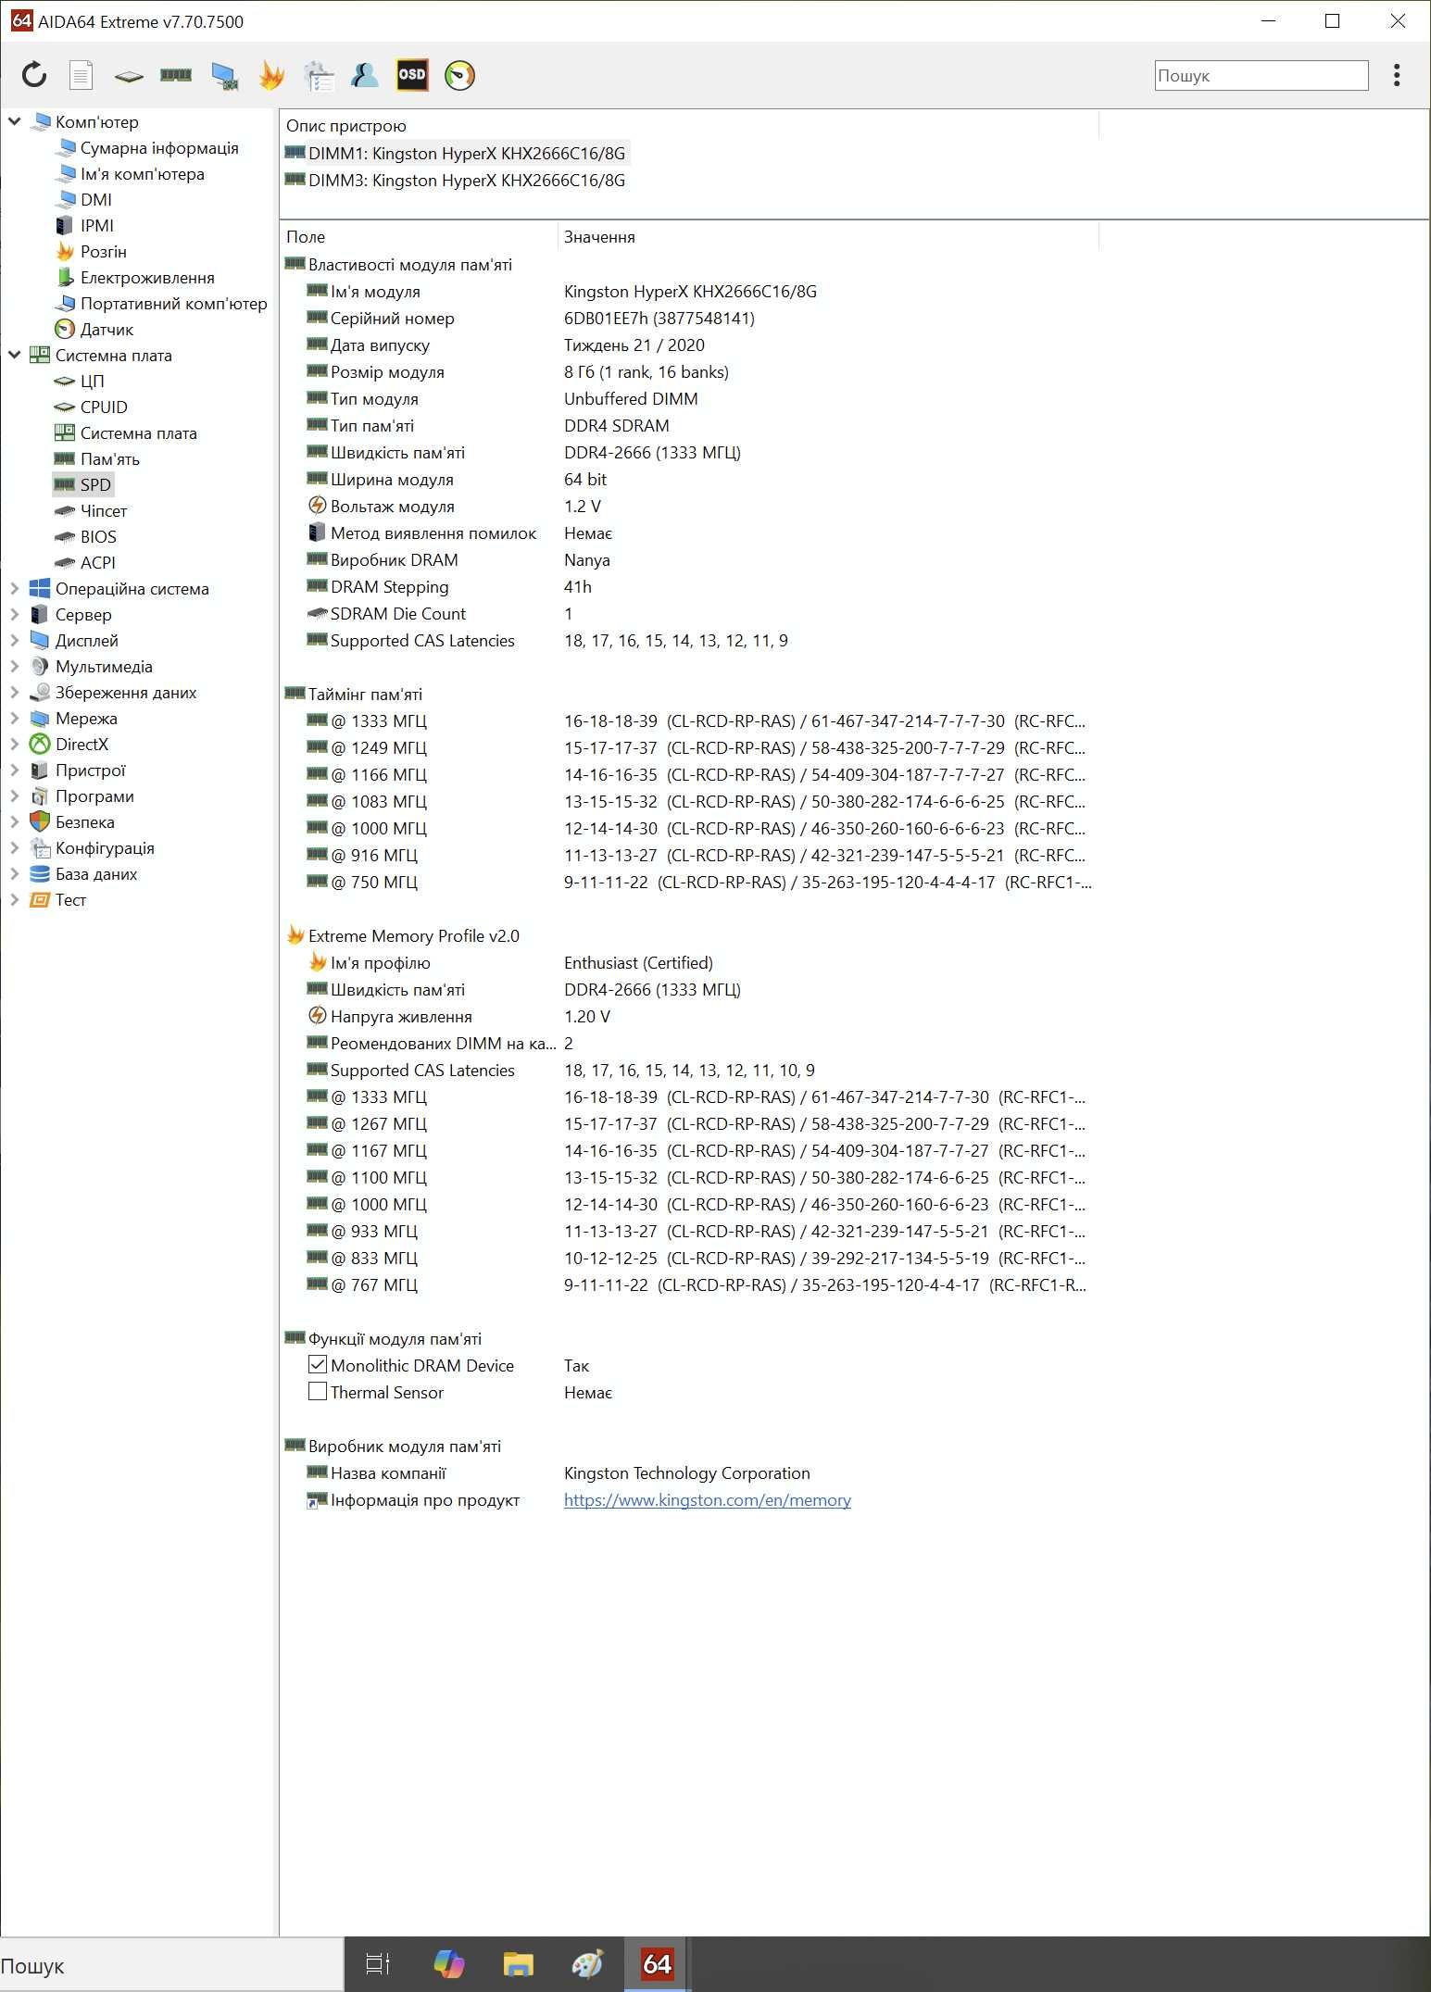Expand the Мережа node
This screenshot has width=1431, height=1992.
15,718
